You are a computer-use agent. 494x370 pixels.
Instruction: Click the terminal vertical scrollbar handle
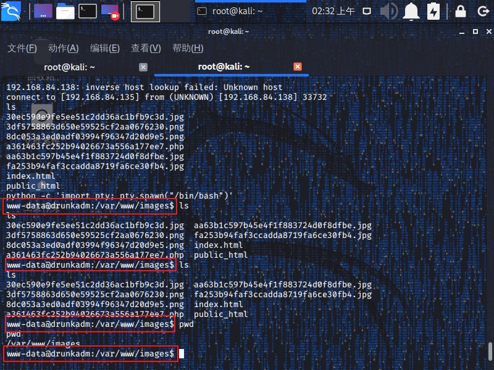point(490,350)
